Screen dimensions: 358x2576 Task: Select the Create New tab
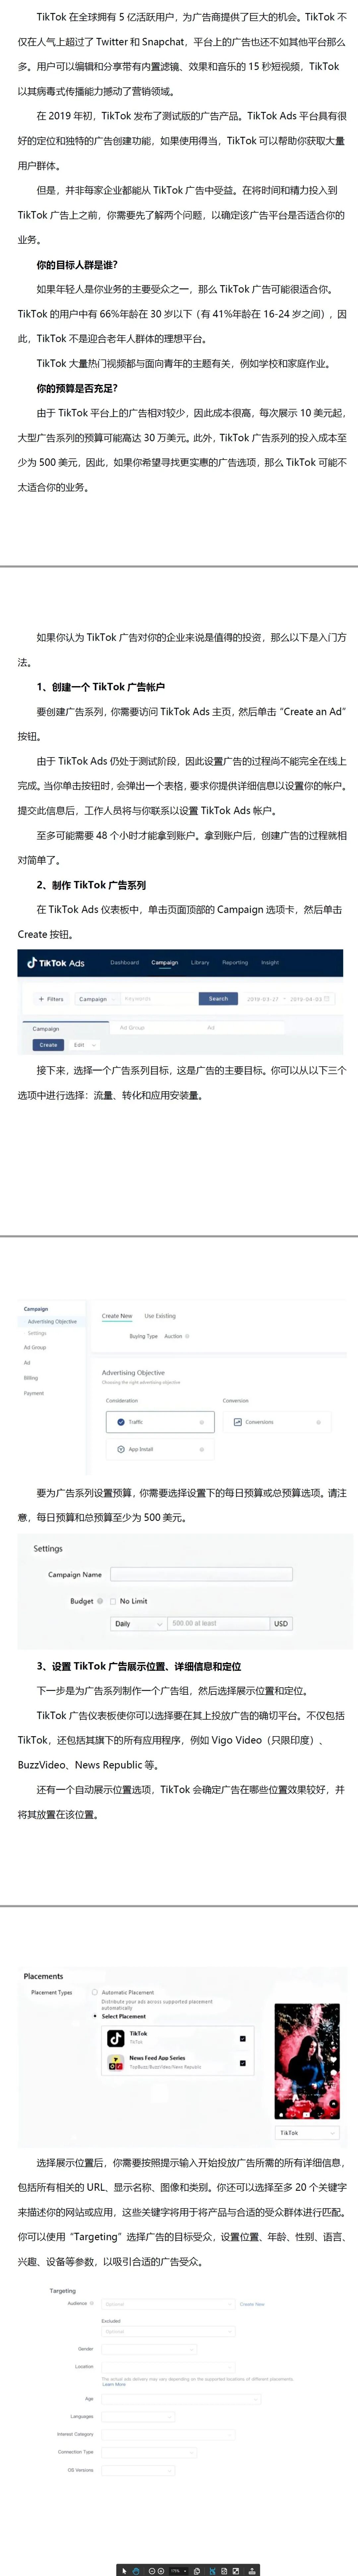tap(117, 1316)
